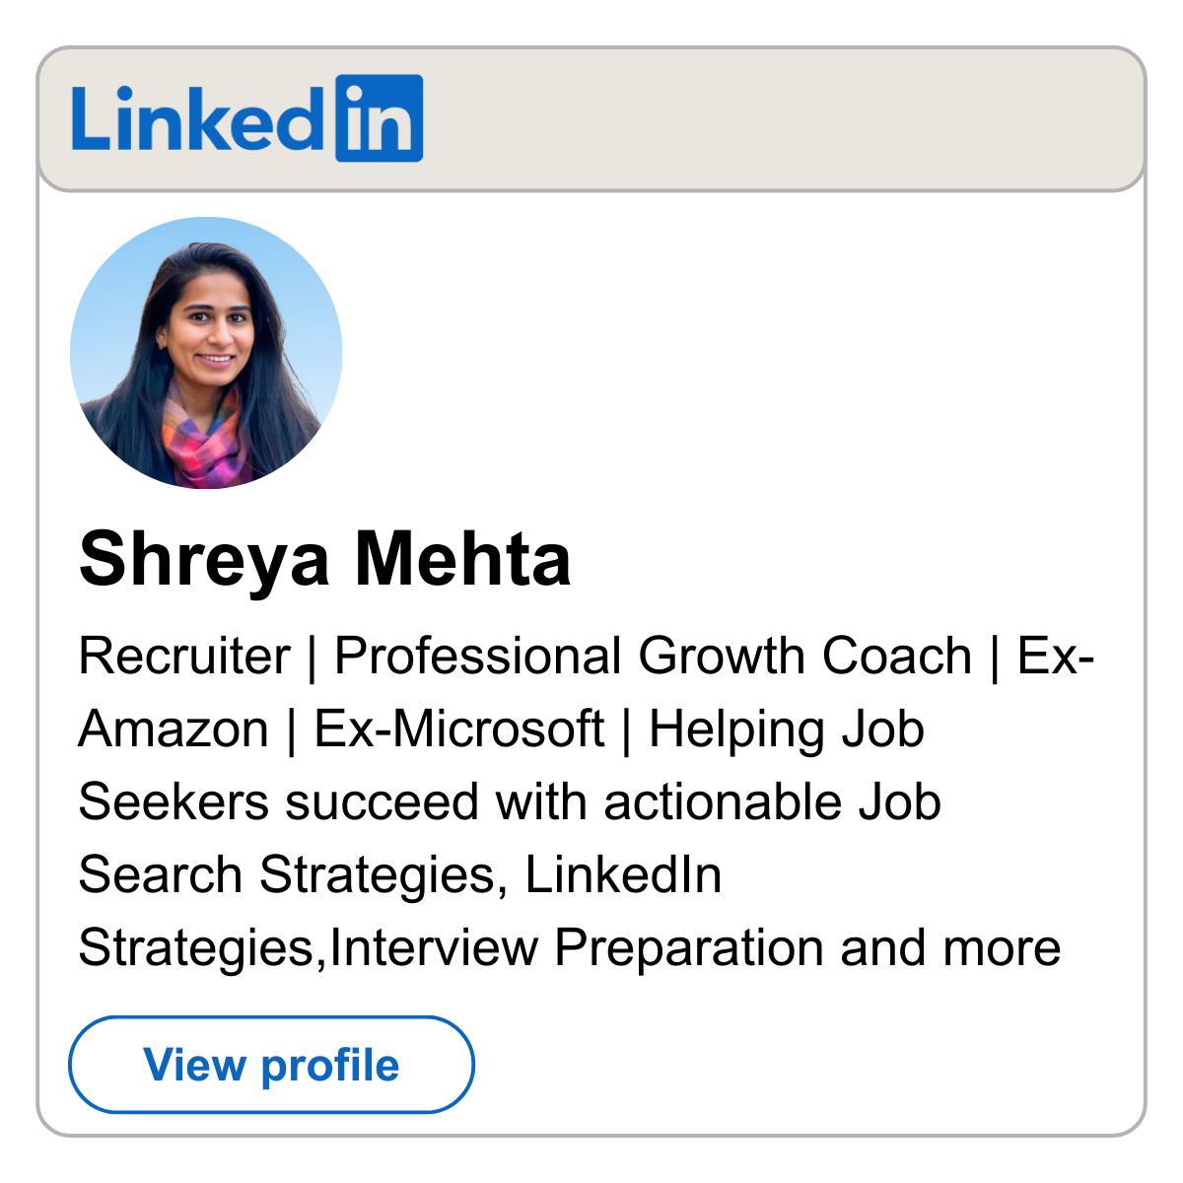The width and height of the screenshot is (1183, 1183).
Task: Click the word "Amazon" in the headline
Action: pos(174,730)
